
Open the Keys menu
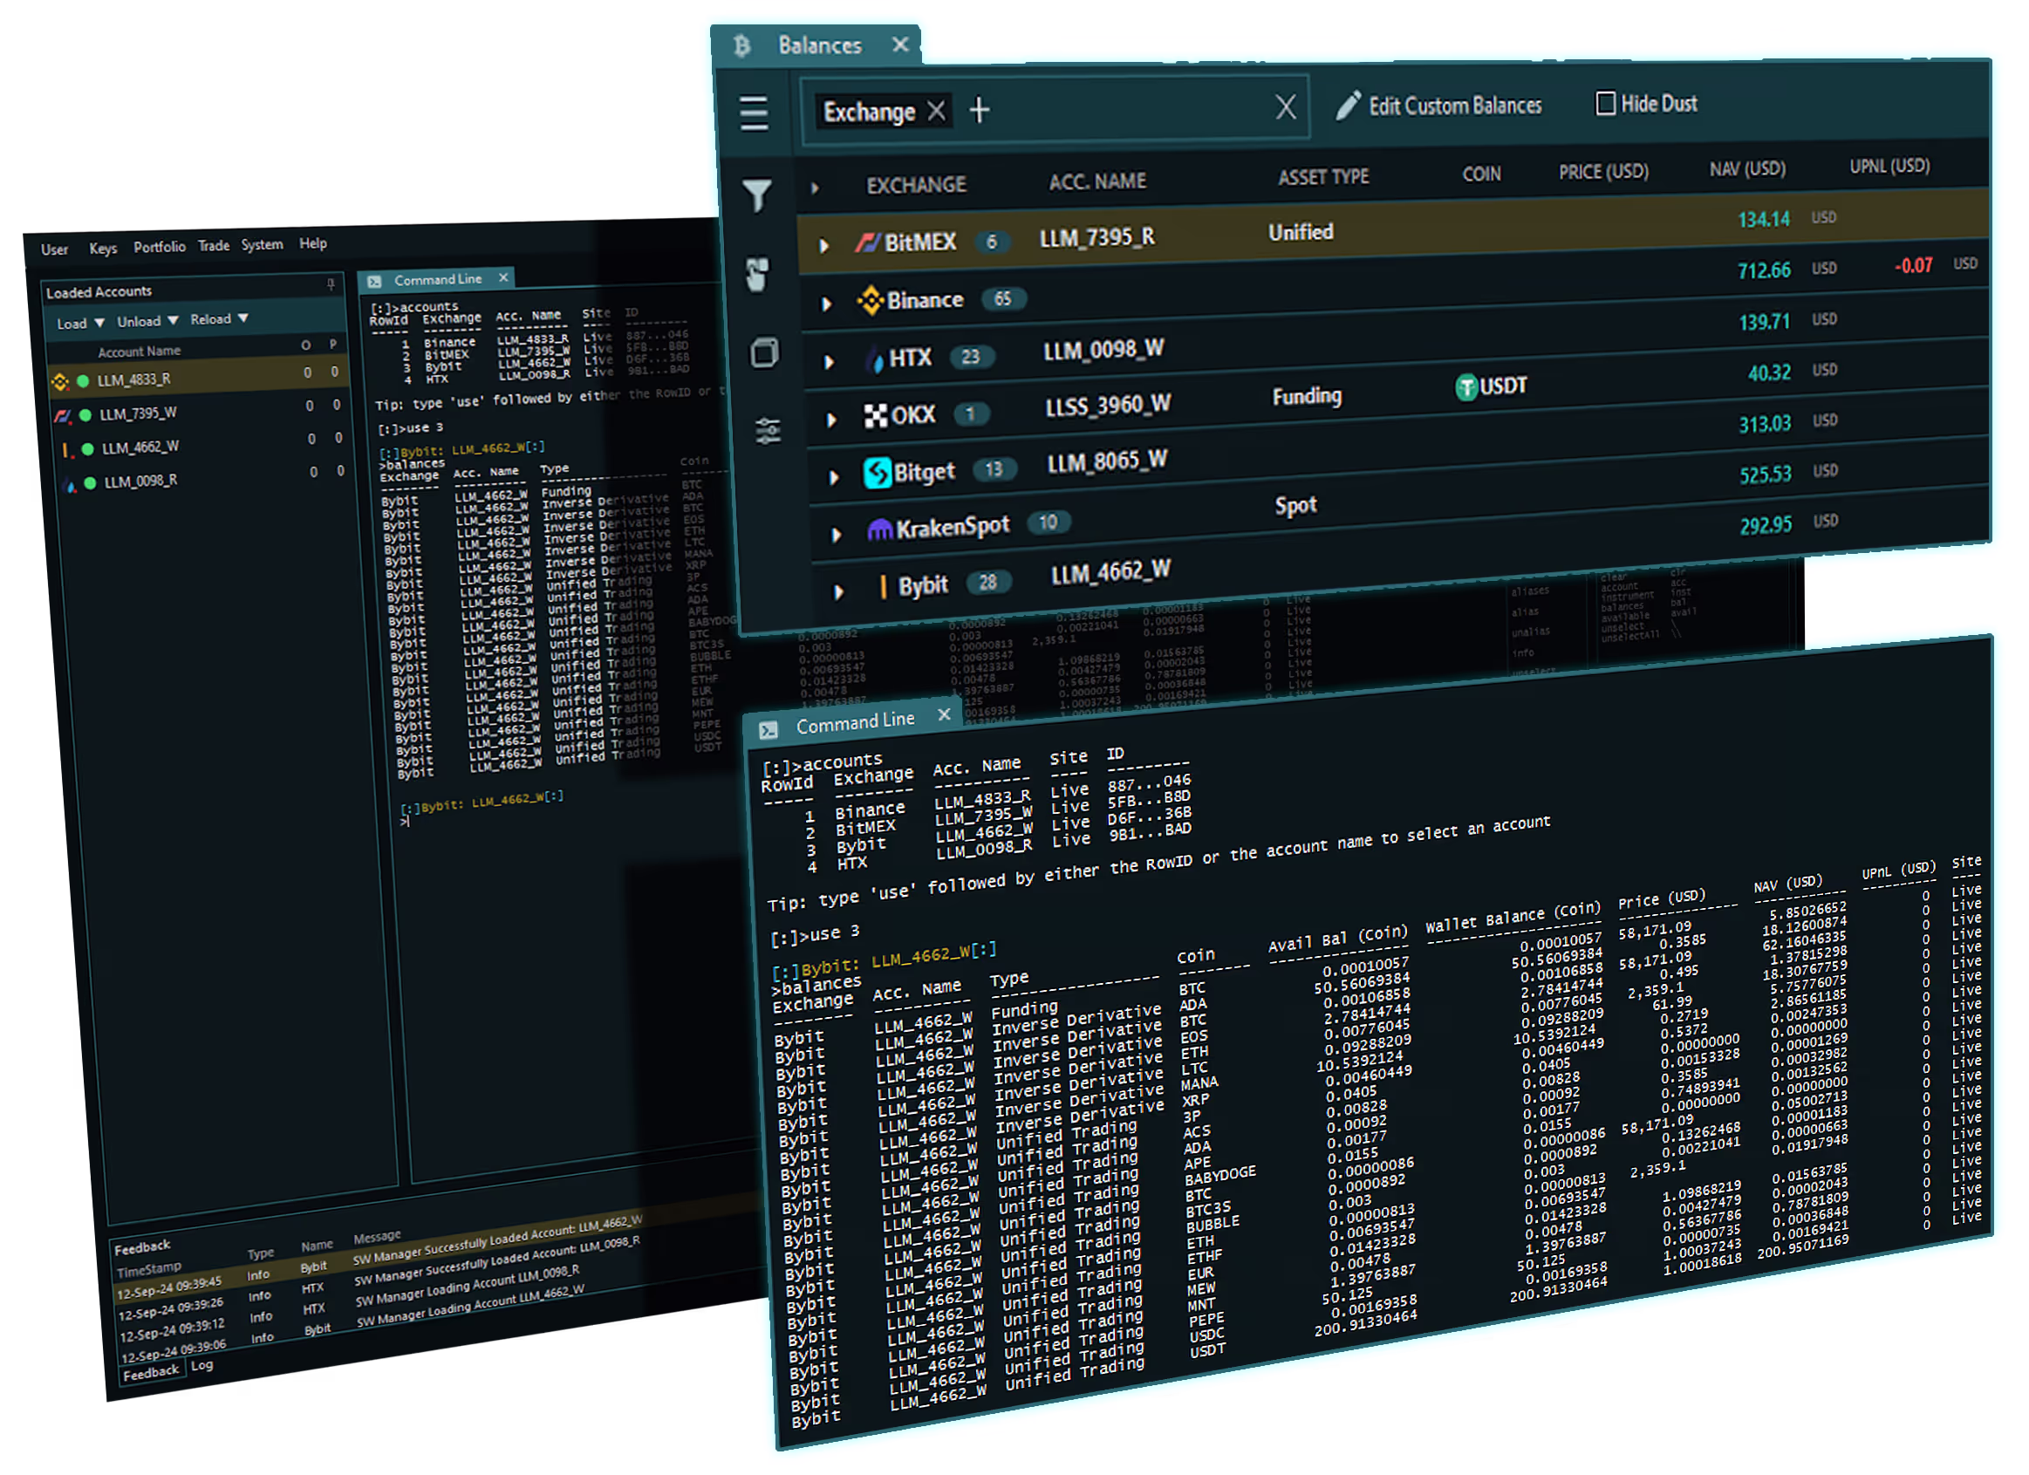[103, 249]
